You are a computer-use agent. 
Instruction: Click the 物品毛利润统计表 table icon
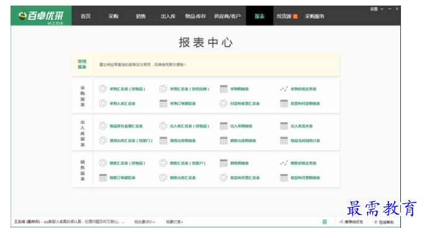click(284, 141)
